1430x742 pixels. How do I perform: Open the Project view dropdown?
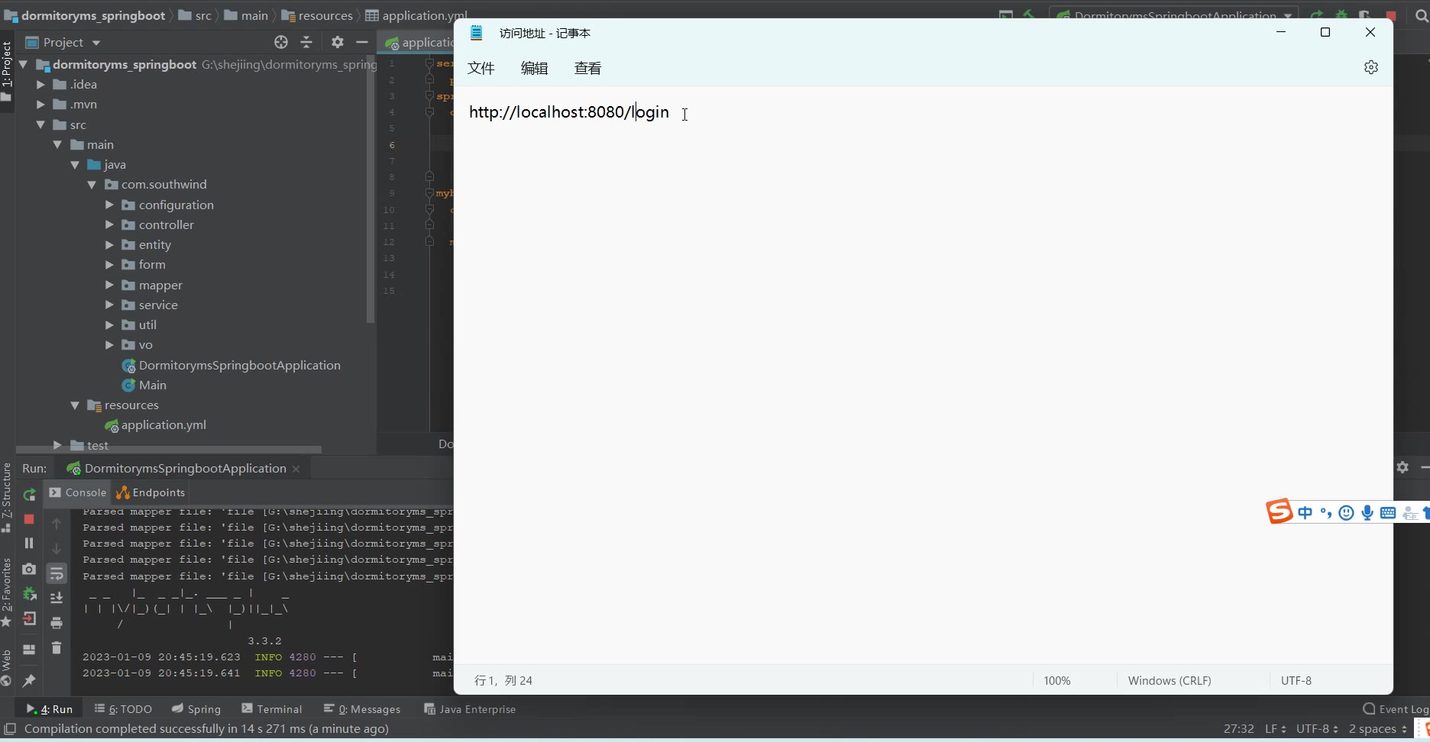click(x=96, y=43)
